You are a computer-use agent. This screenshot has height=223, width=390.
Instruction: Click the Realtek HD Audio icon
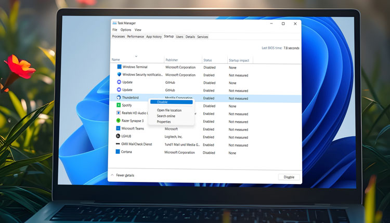[119, 113]
